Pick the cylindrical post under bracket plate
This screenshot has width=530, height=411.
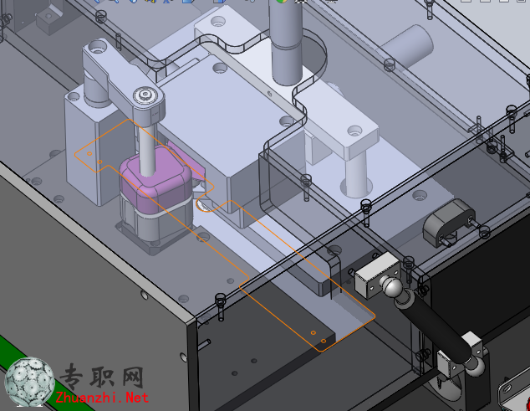[355, 174]
